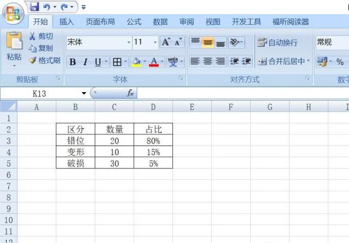Apply cell borders icon
This screenshot has height=243, width=349.
coord(117,62)
